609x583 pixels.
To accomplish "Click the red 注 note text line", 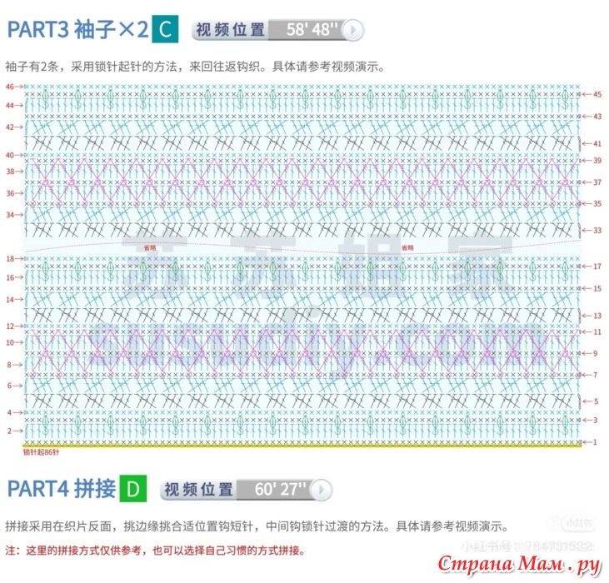I will click(155, 551).
